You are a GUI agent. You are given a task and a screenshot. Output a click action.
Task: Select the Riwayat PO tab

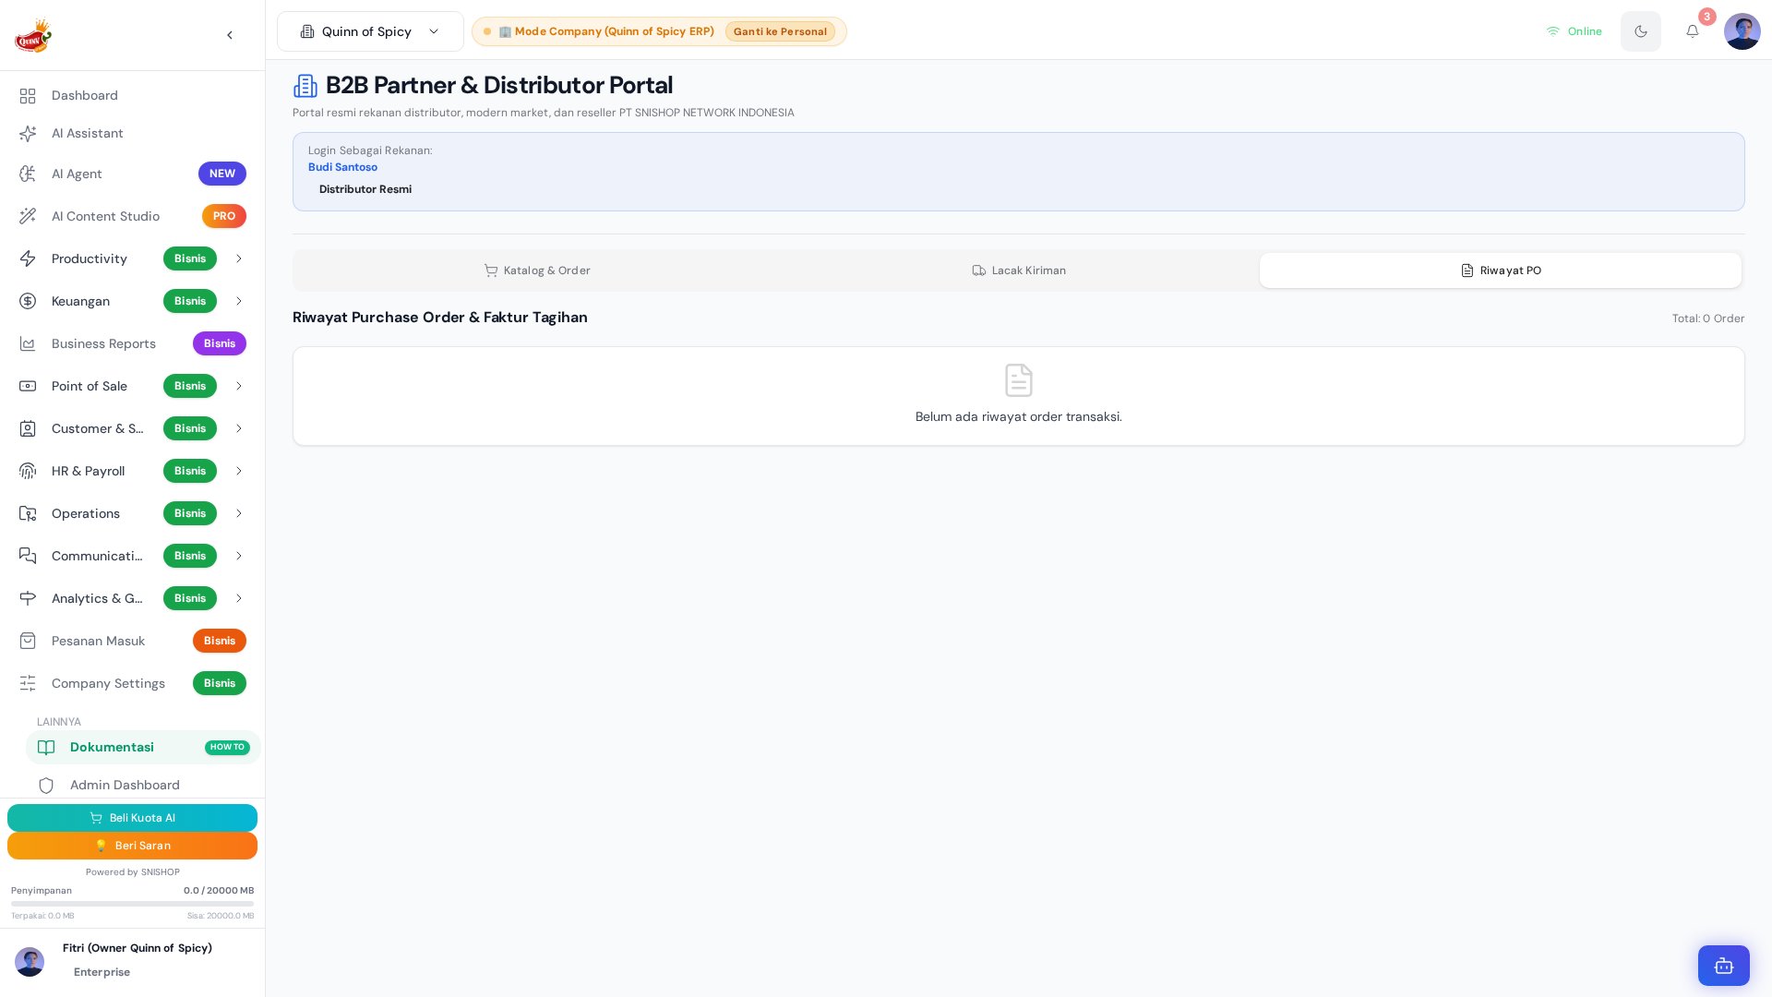[1501, 270]
